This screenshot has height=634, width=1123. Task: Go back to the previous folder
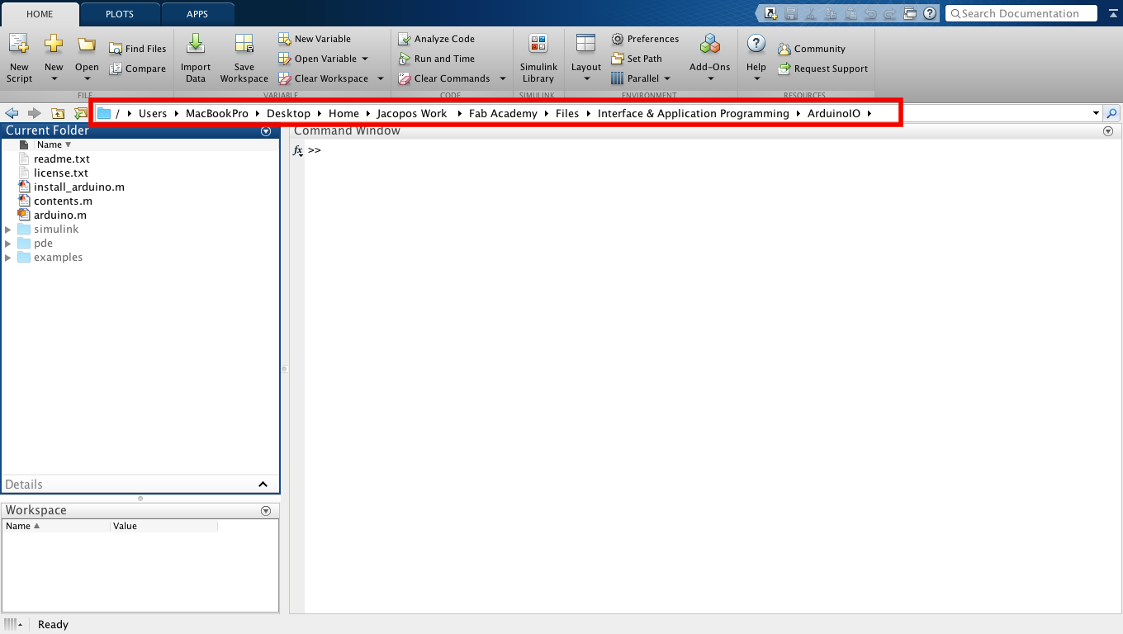tap(12, 113)
